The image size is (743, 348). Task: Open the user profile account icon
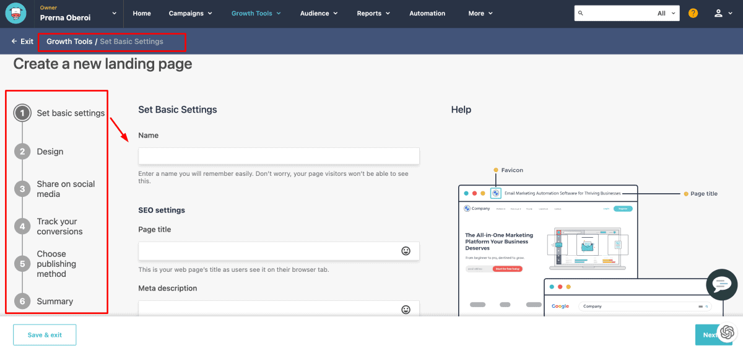[x=718, y=13]
